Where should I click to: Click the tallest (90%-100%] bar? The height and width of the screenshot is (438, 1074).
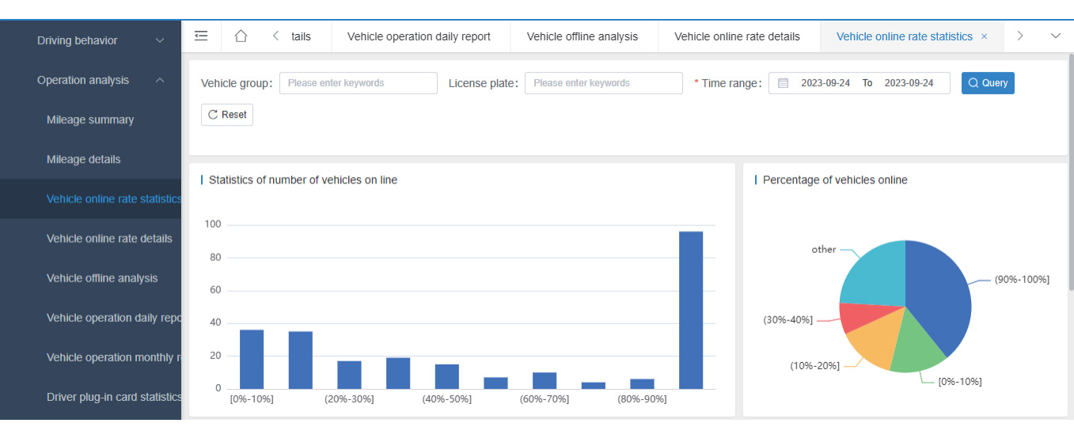pos(691,310)
